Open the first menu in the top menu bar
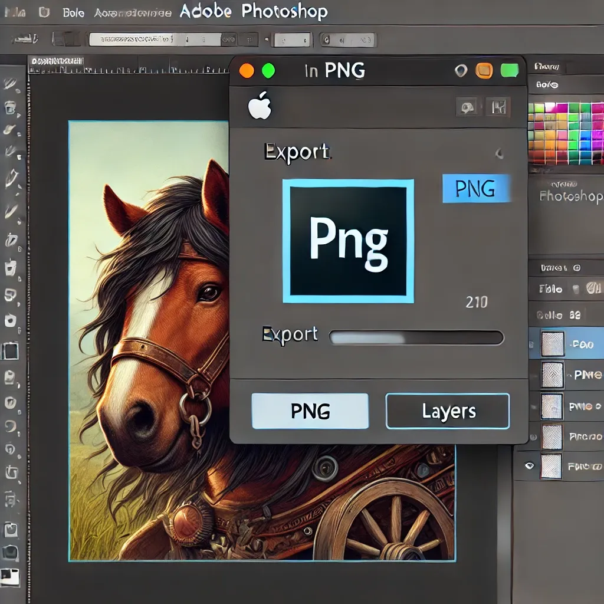 [15, 12]
